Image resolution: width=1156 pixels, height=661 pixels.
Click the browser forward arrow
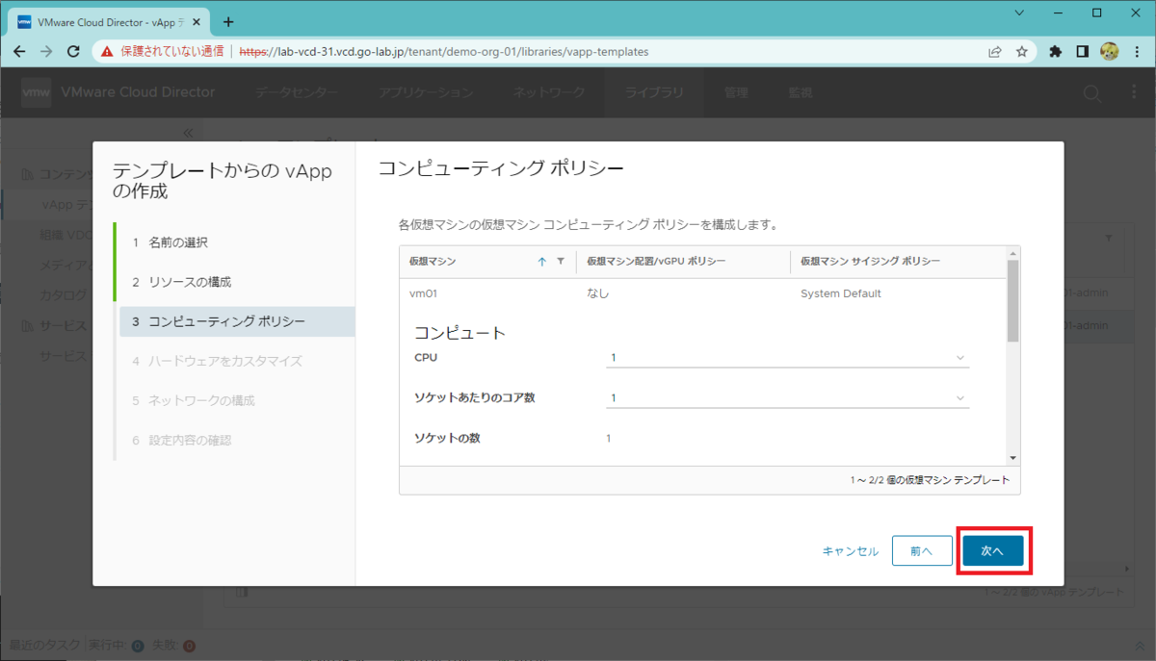click(46, 52)
